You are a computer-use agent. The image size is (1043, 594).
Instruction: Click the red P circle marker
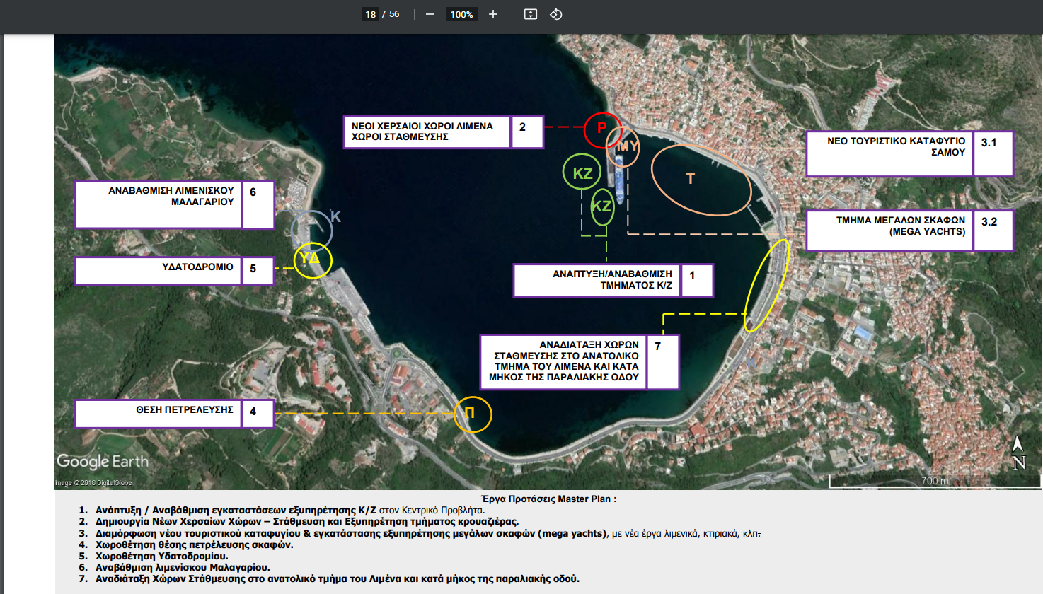[601, 128]
